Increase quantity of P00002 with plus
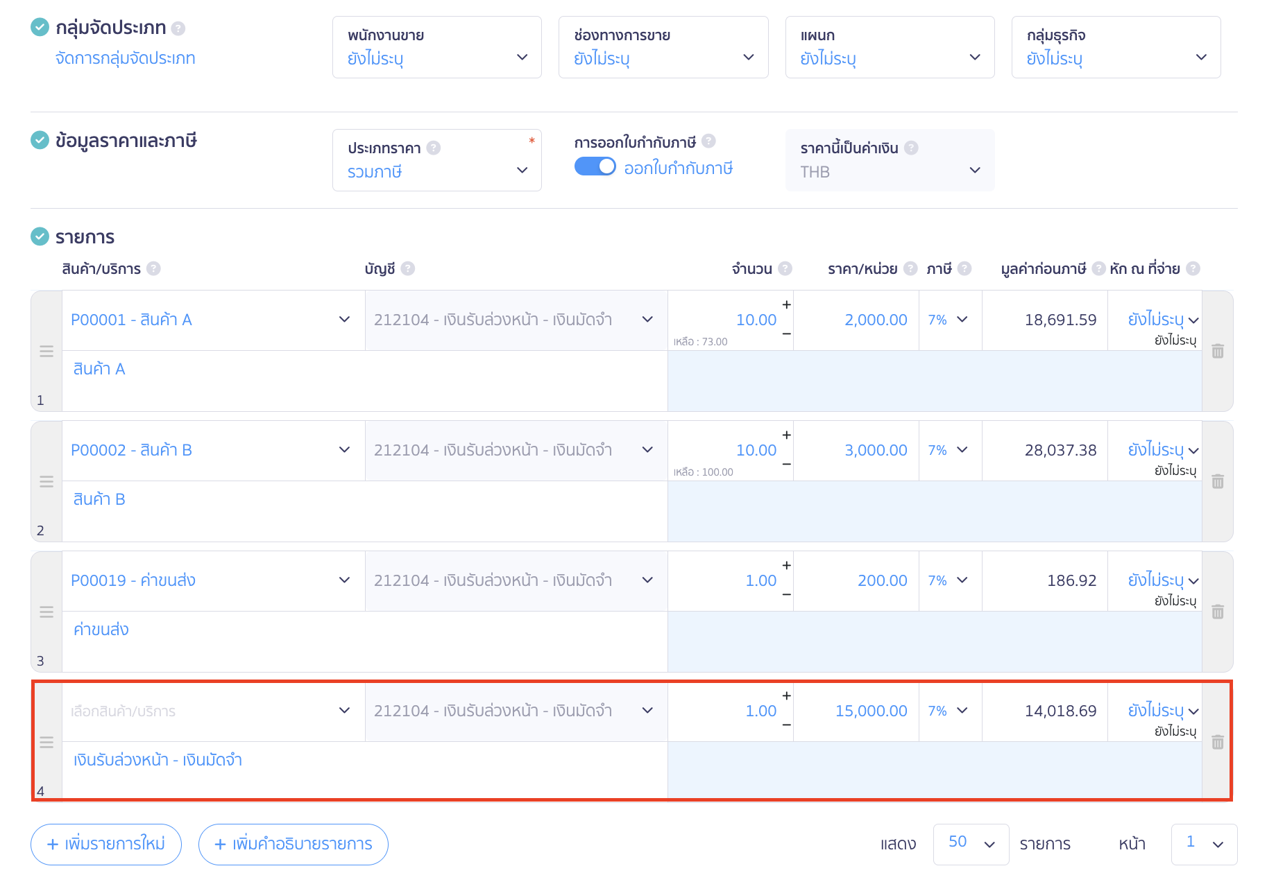The image size is (1267, 882). pyautogui.click(x=786, y=435)
